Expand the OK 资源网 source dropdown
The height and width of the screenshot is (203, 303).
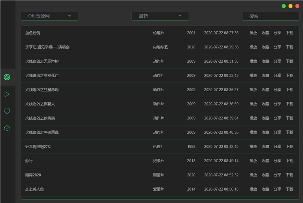tap(49, 16)
